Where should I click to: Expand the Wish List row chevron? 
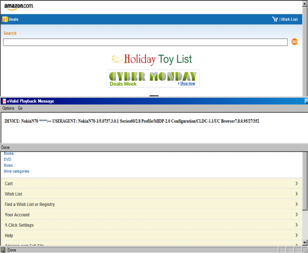(x=296, y=194)
